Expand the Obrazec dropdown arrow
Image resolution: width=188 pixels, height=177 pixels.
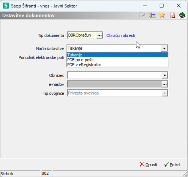pyautogui.click(x=165, y=75)
